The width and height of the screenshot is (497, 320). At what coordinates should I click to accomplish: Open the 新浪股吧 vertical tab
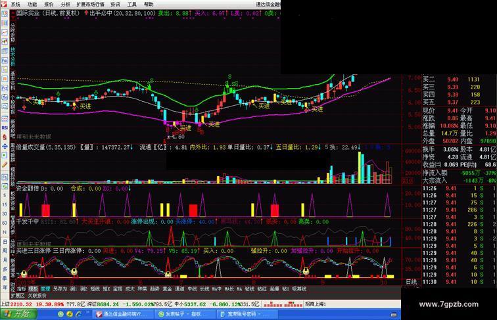pos(12,129)
